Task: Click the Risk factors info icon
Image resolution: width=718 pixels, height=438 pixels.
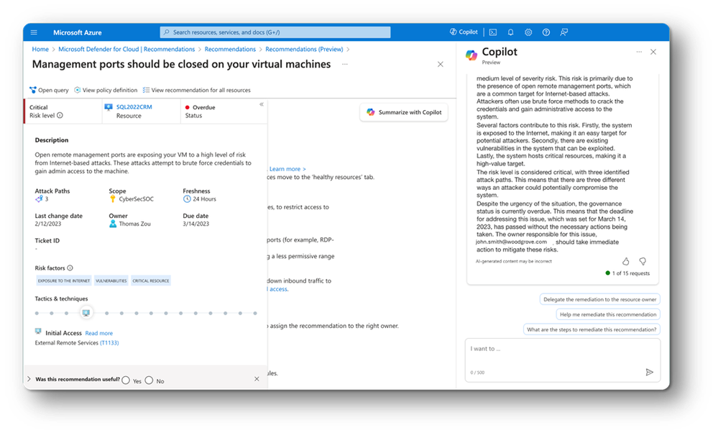Action: pyautogui.click(x=70, y=268)
